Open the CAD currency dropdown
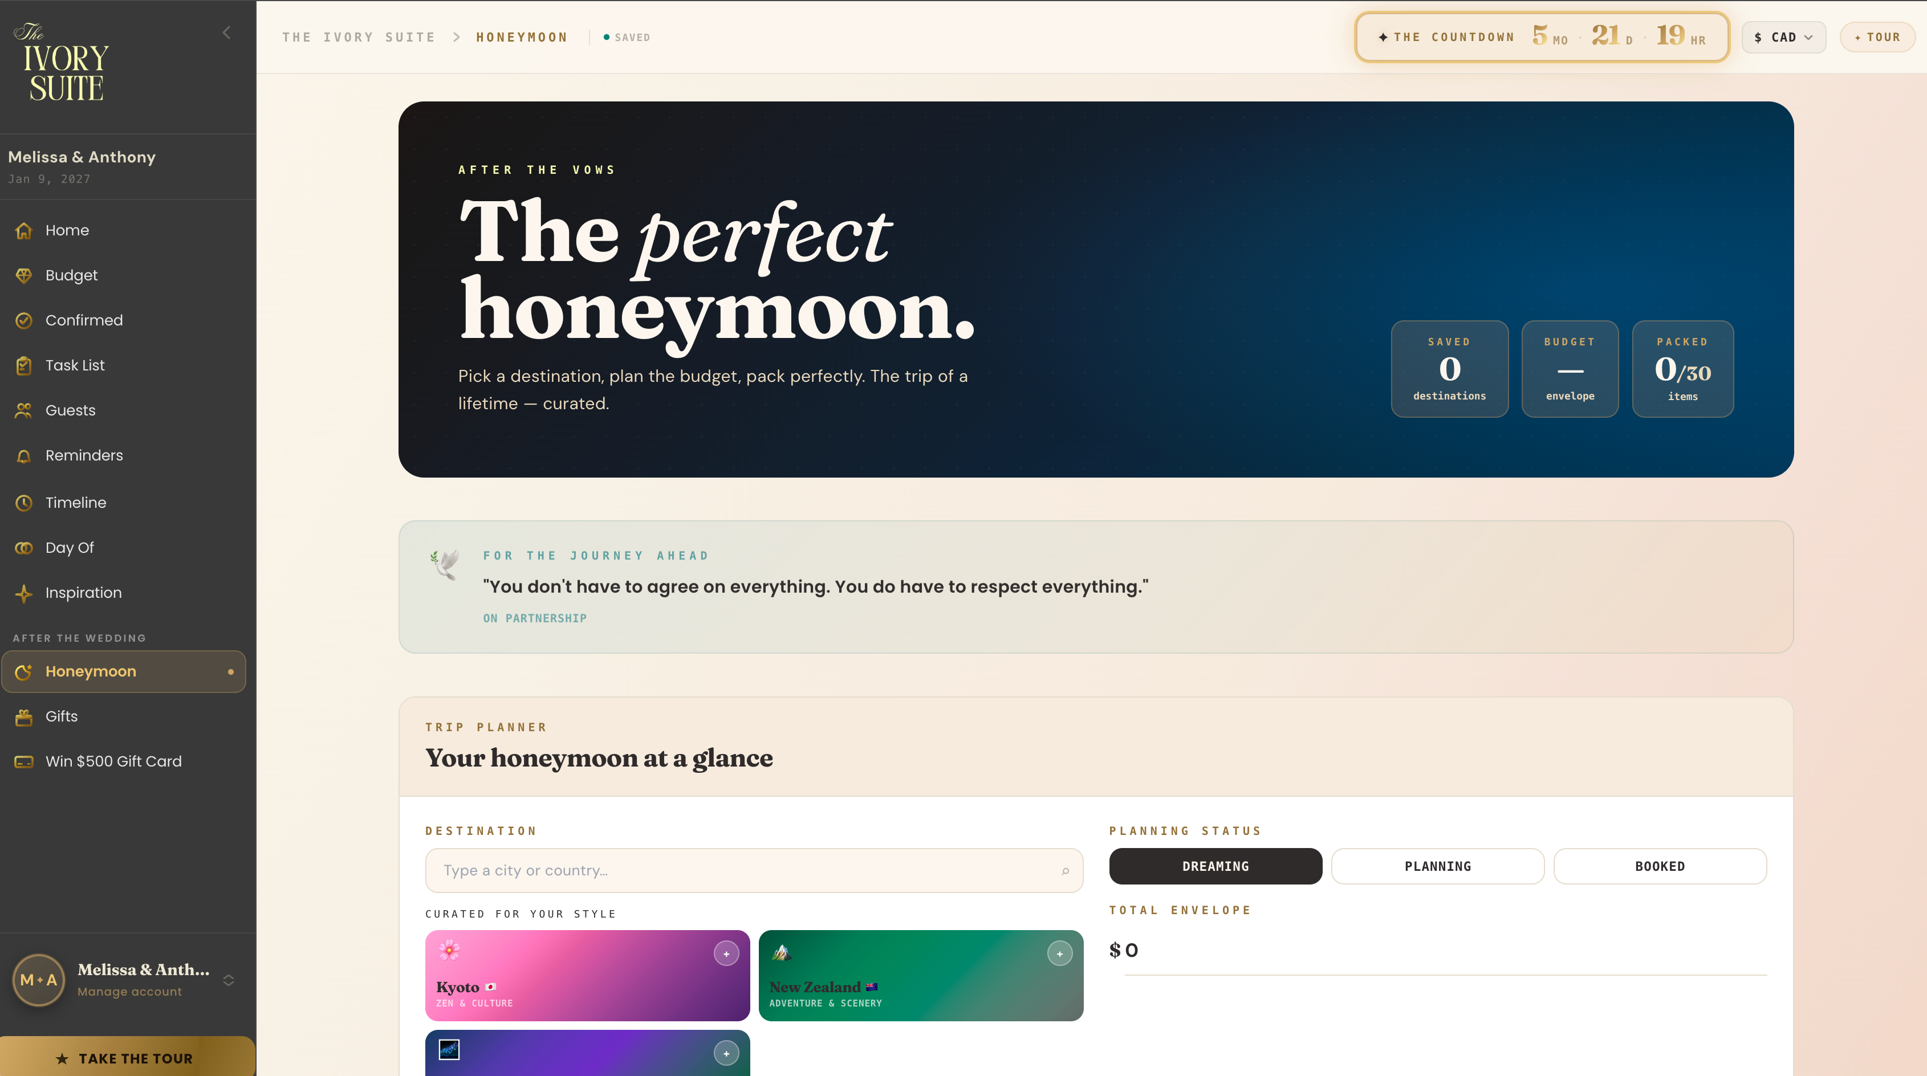The image size is (1927, 1076). [x=1783, y=38]
